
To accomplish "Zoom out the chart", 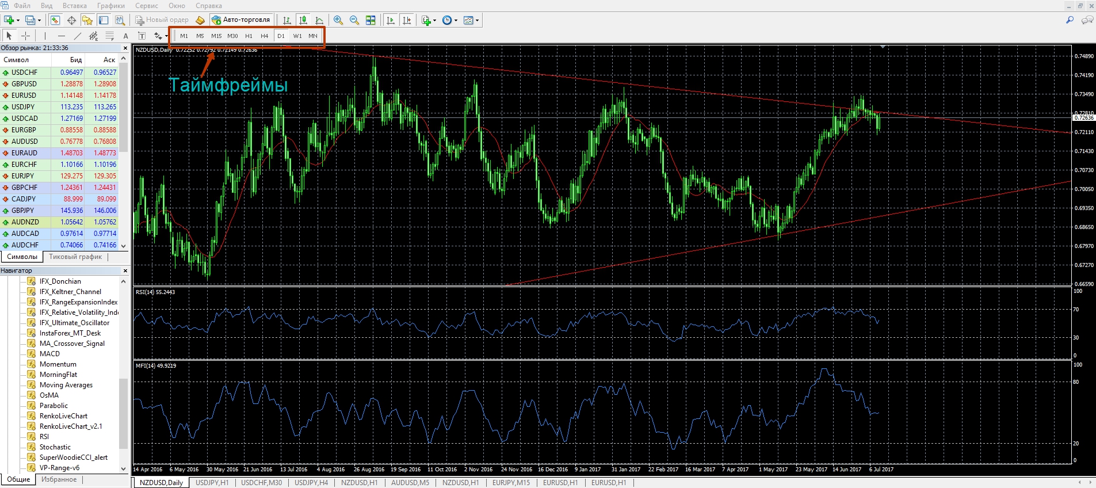I will tap(354, 20).
